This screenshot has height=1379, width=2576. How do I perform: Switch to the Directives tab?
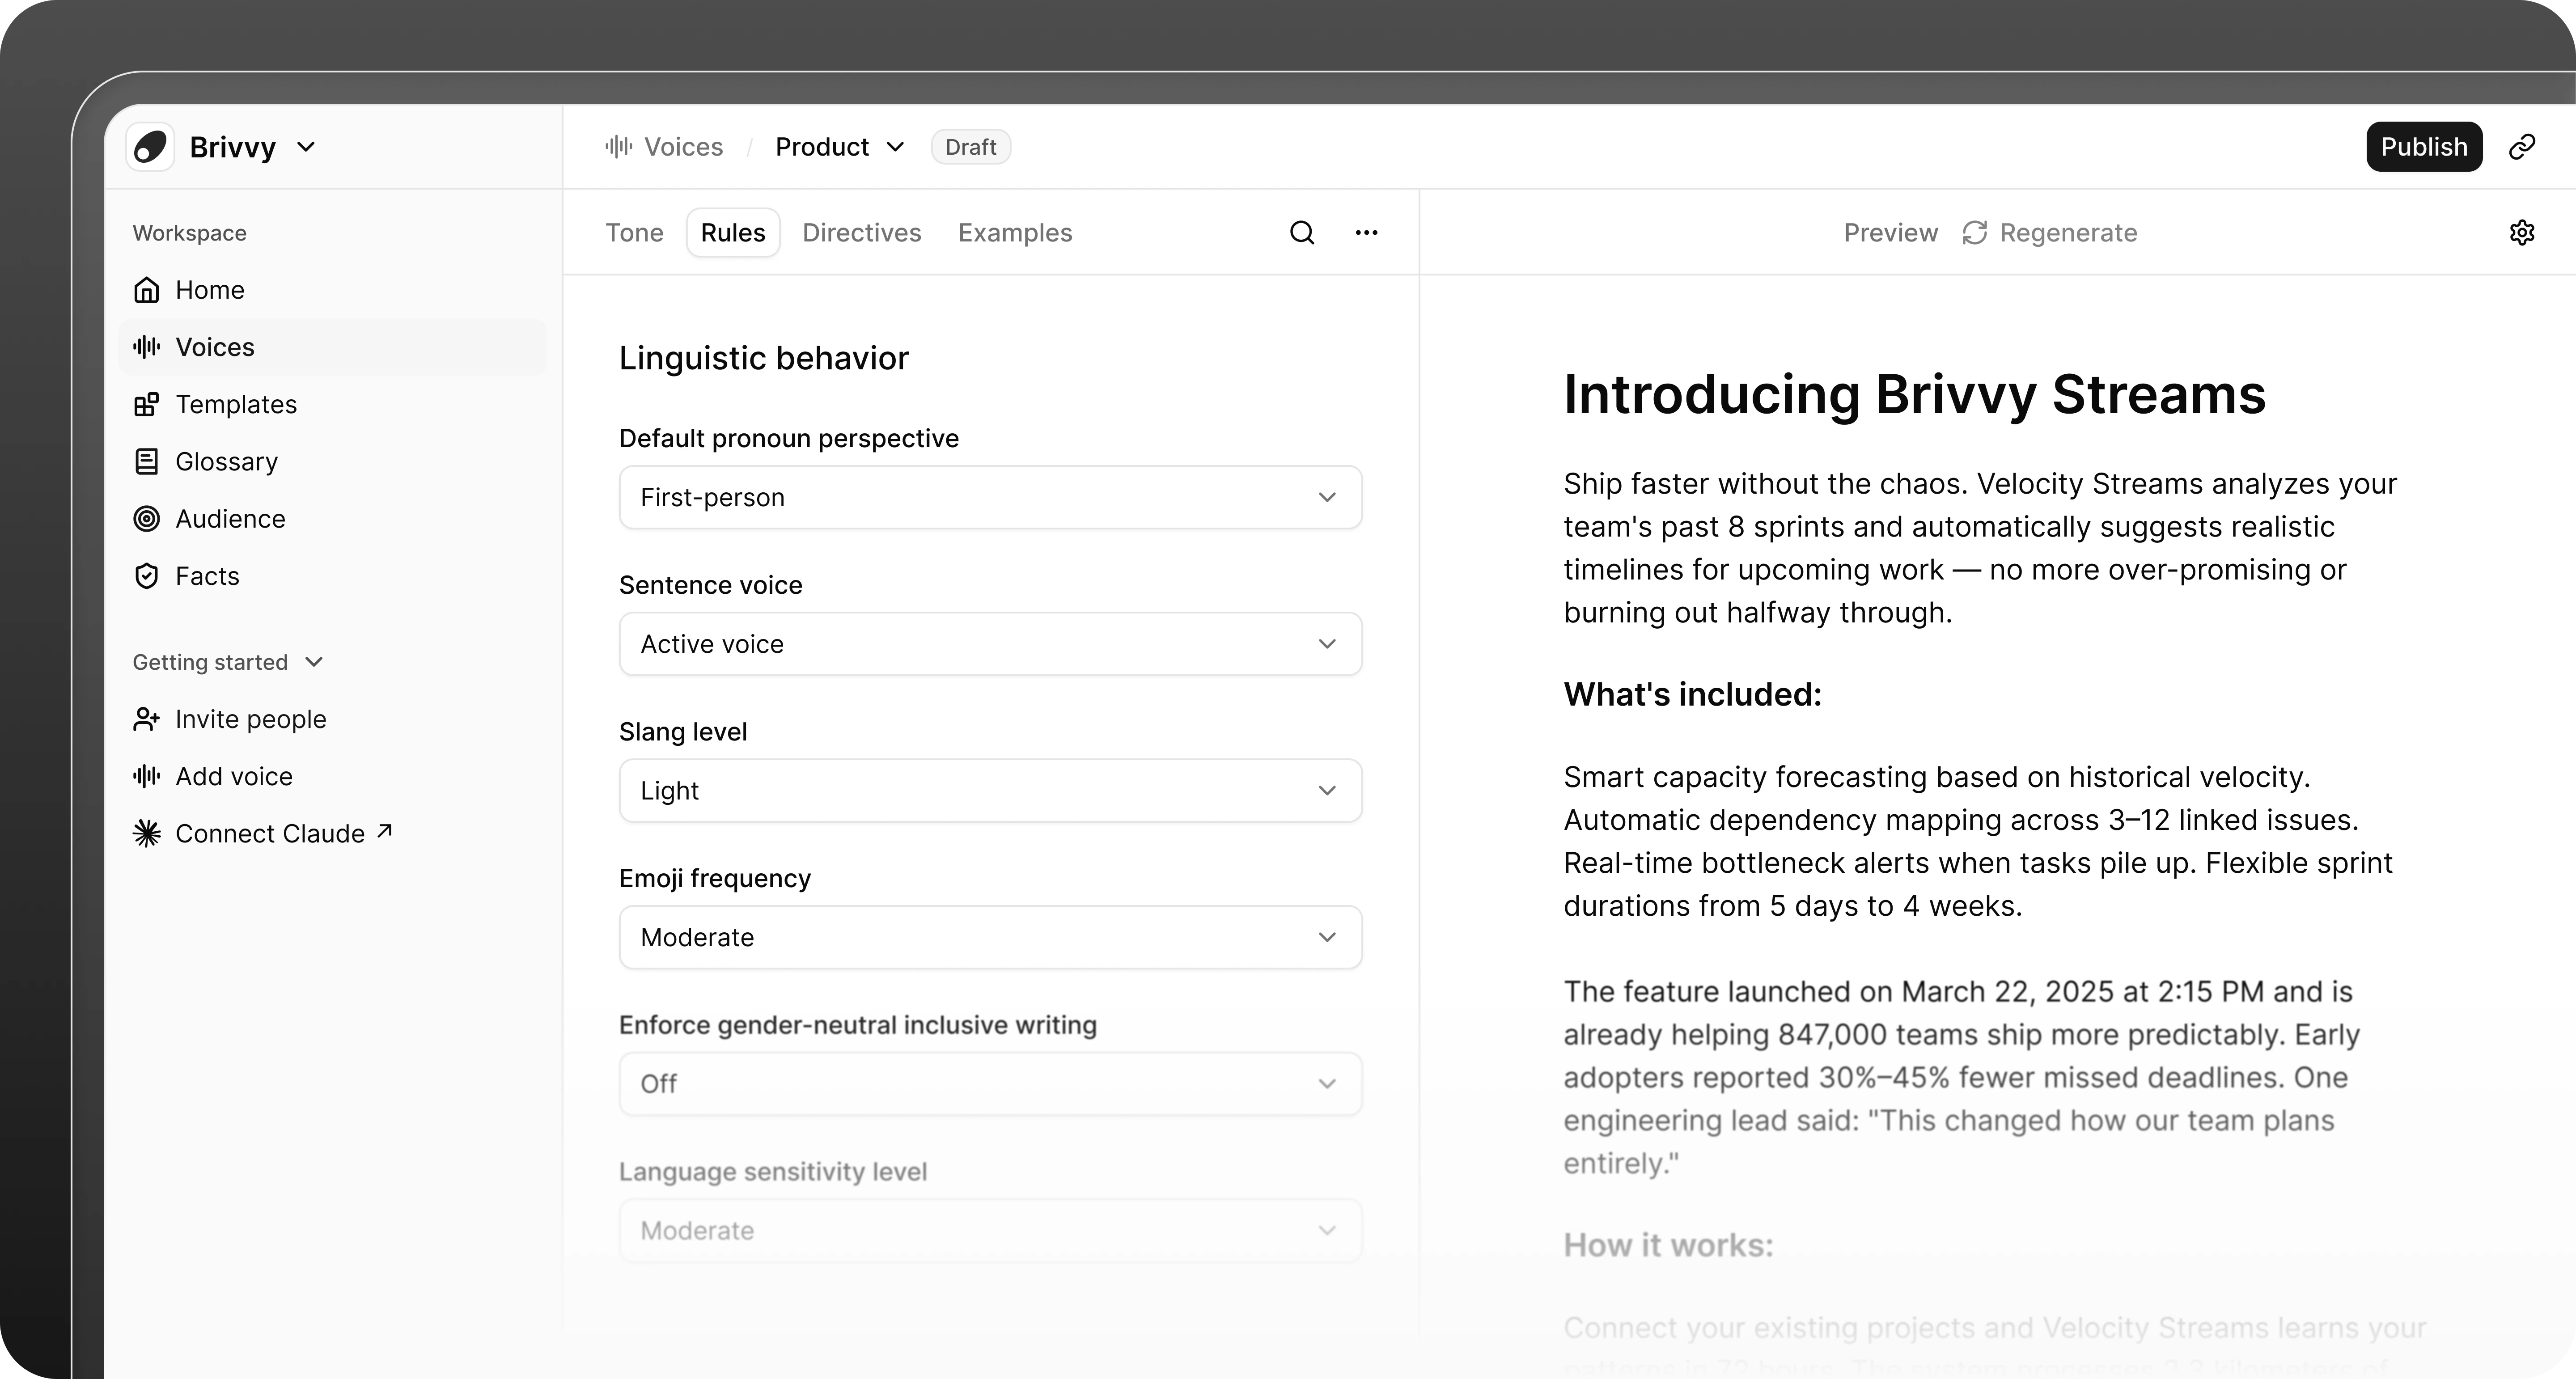pos(861,233)
